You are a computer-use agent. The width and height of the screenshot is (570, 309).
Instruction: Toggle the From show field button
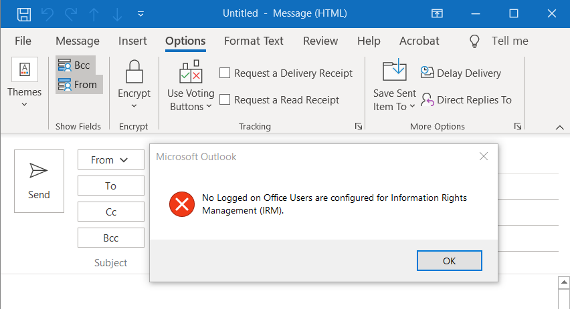click(x=79, y=85)
